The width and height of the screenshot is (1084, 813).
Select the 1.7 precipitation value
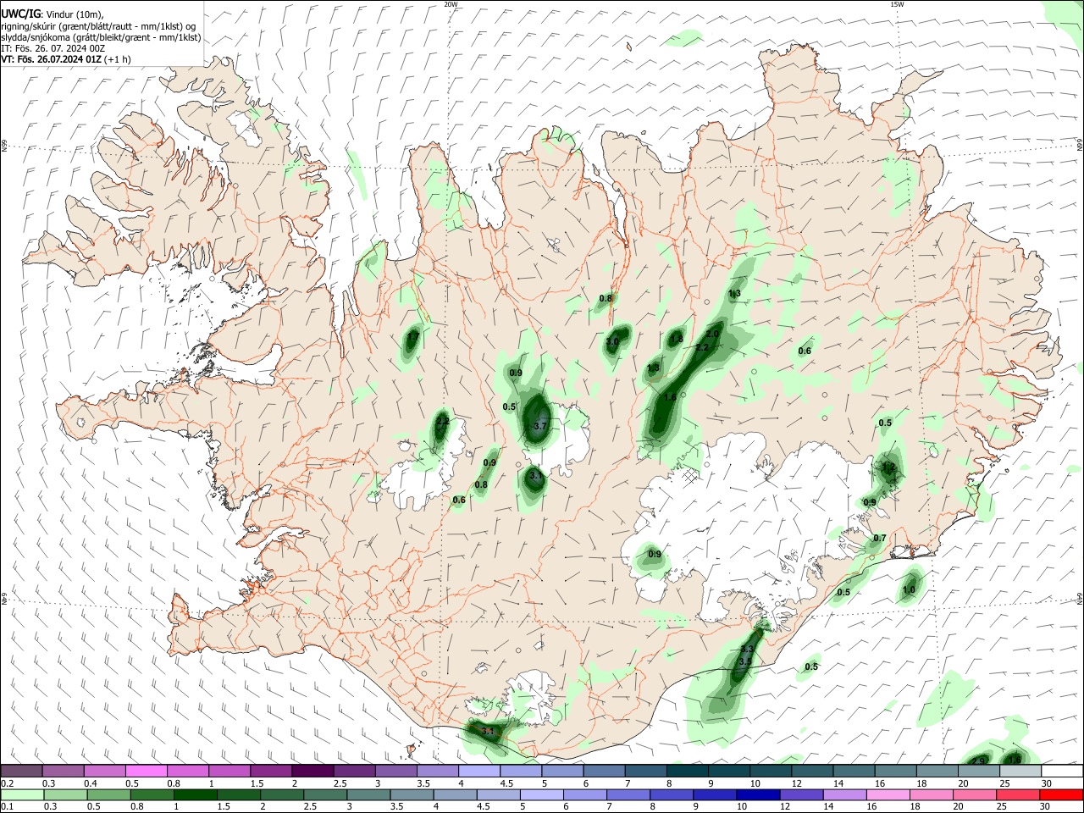(x=412, y=337)
